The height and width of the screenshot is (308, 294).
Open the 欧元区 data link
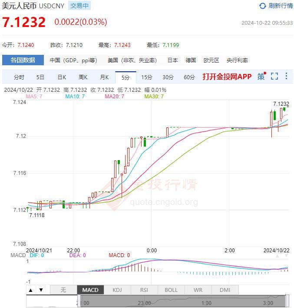click(211, 60)
